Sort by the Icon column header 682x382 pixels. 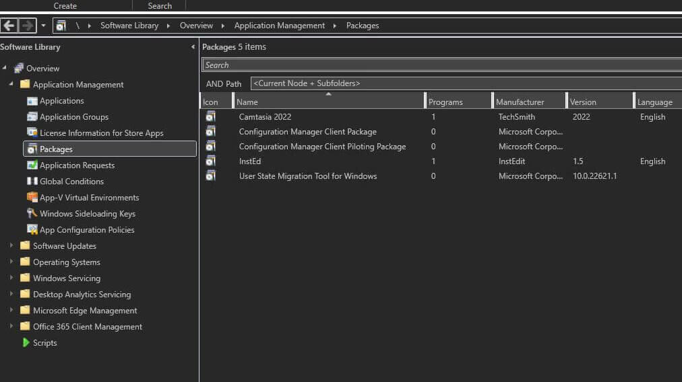(216, 102)
